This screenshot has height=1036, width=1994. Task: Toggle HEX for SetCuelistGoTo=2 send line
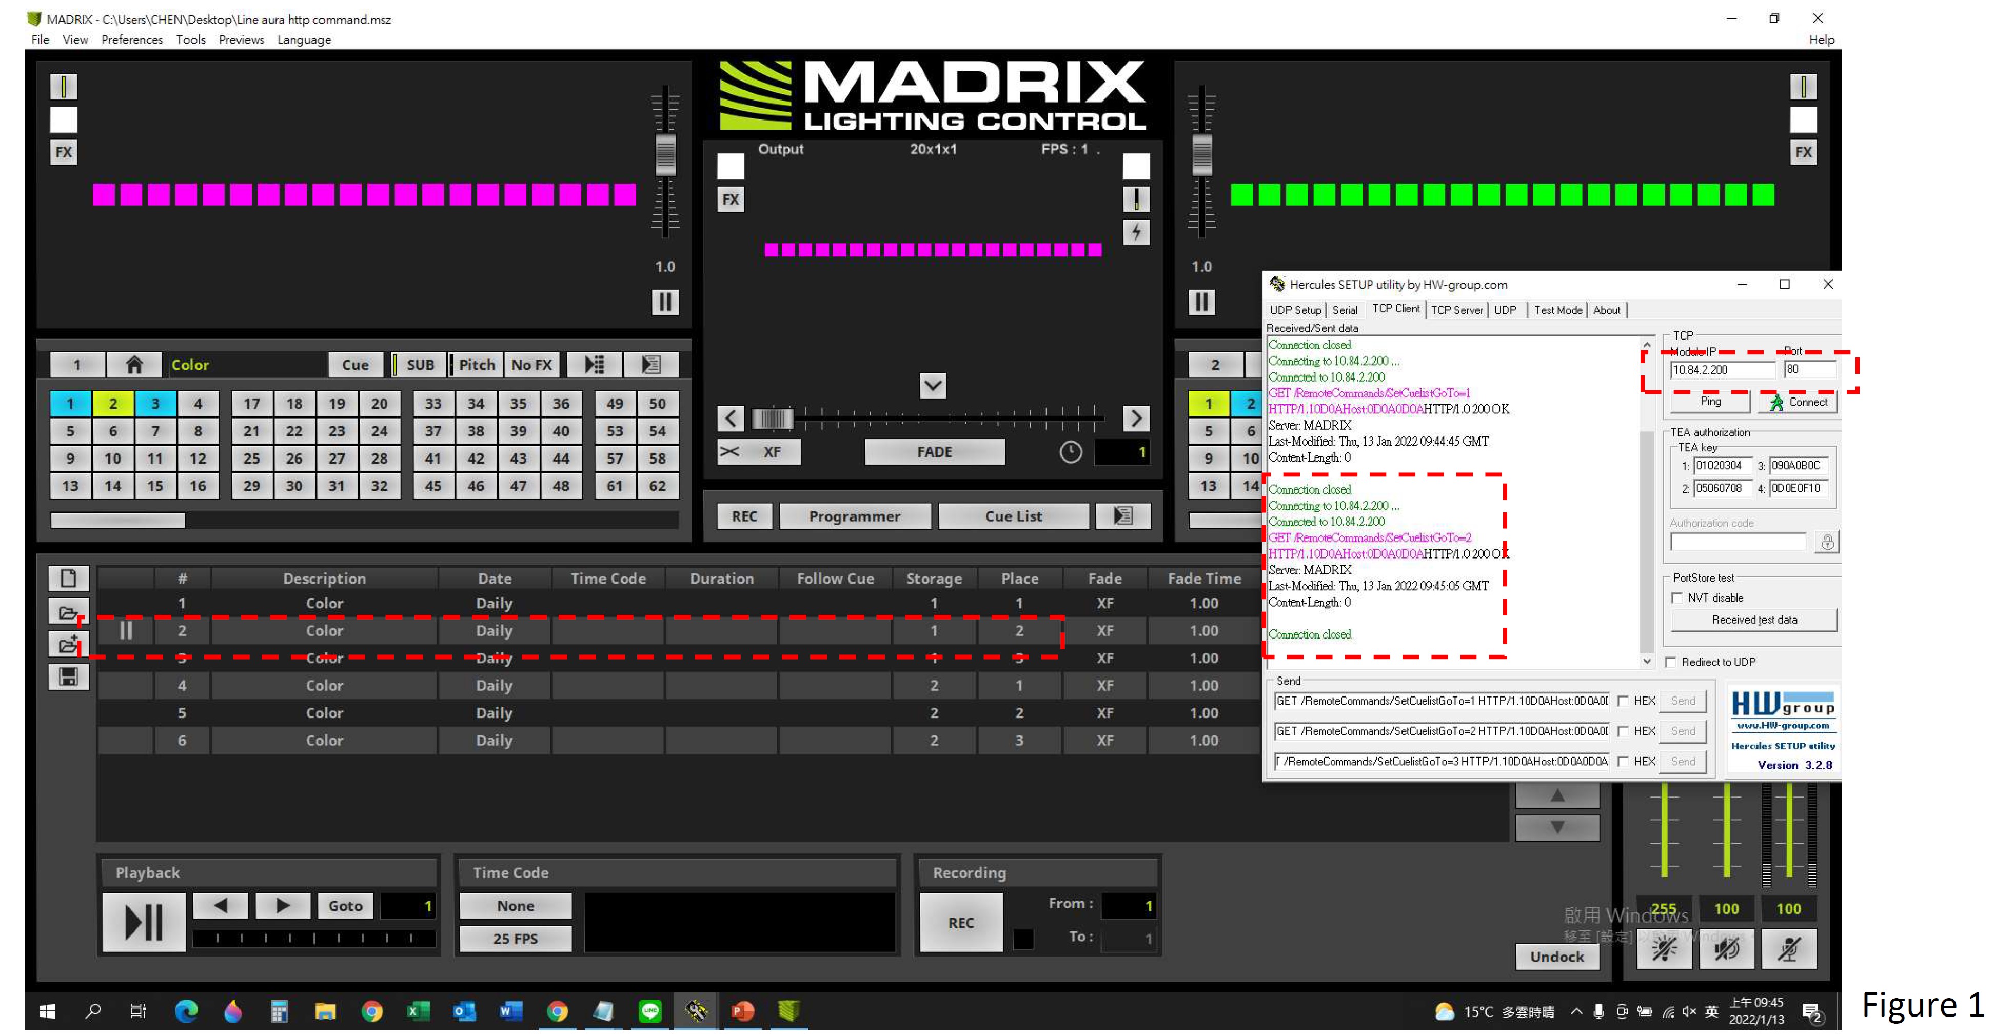(1623, 731)
